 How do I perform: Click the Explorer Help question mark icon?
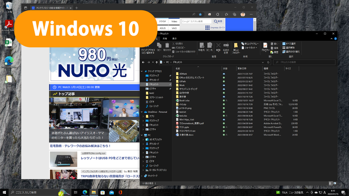pyautogui.click(x=335, y=39)
